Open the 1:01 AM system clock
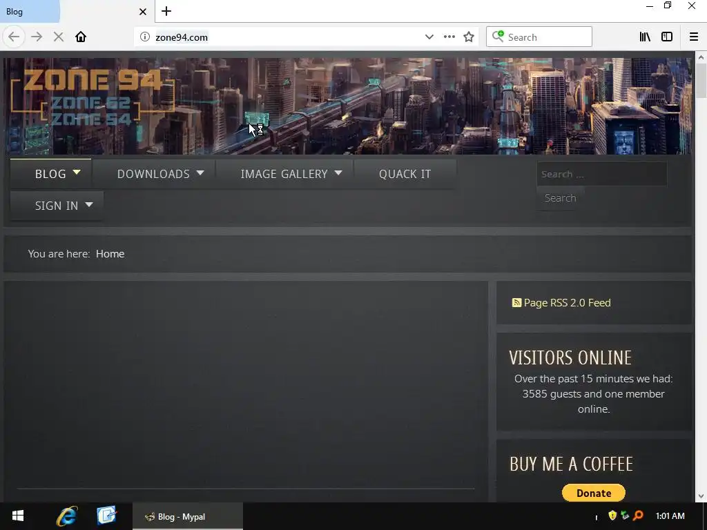Image resolution: width=707 pixels, height=530 pixels. coord(670,516)
